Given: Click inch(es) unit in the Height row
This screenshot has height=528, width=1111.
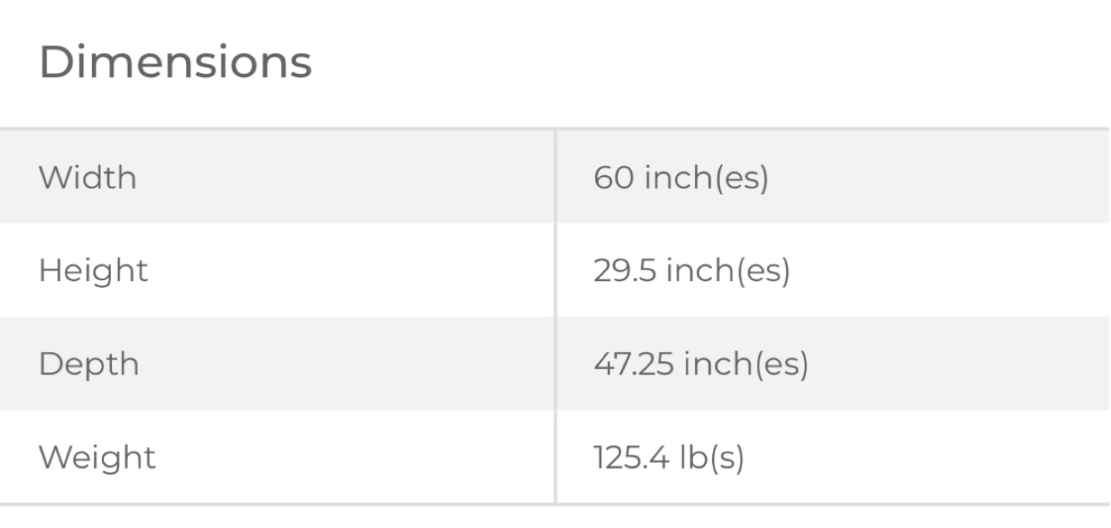Looking at the screenshot, I should pos(728,272).
